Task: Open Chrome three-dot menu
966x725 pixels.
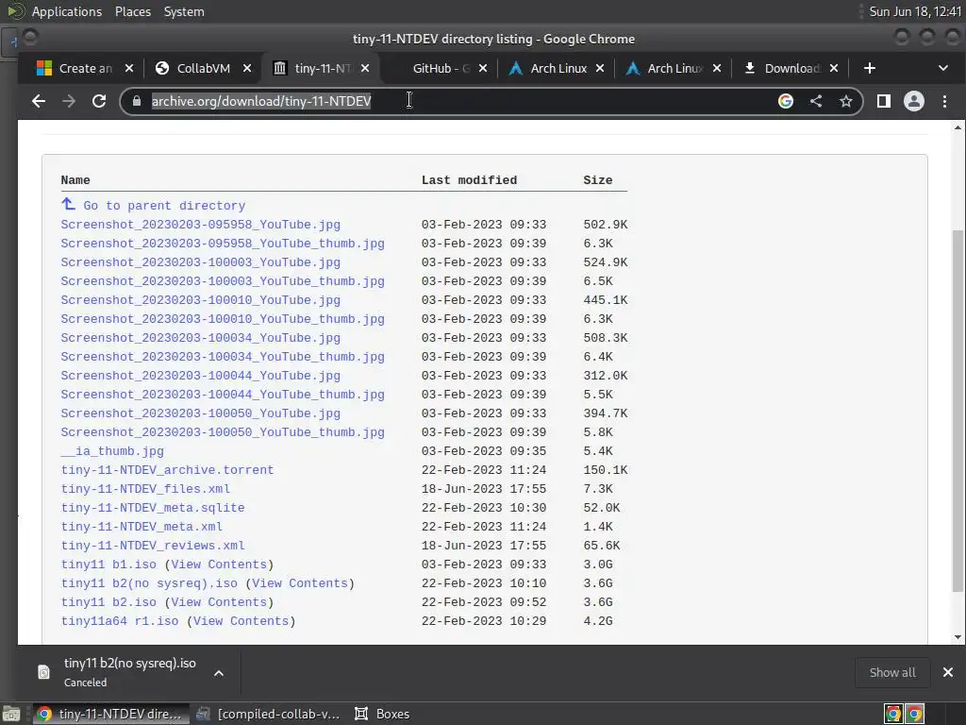Action: coord(944,101)
